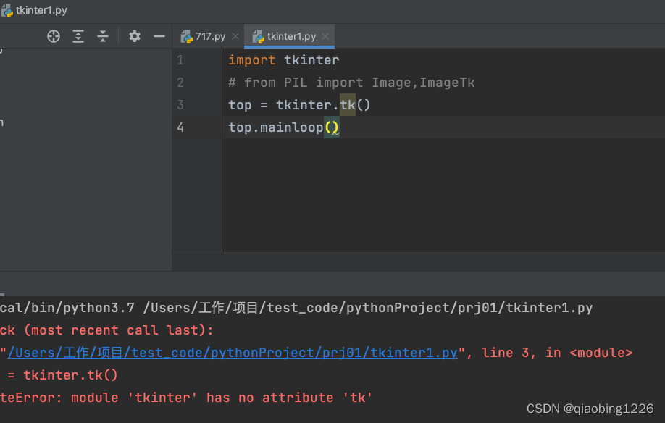Open the panel settings gear icon
Screen dimensions: 665x423
pyautogui.click(x=134, y=35)
